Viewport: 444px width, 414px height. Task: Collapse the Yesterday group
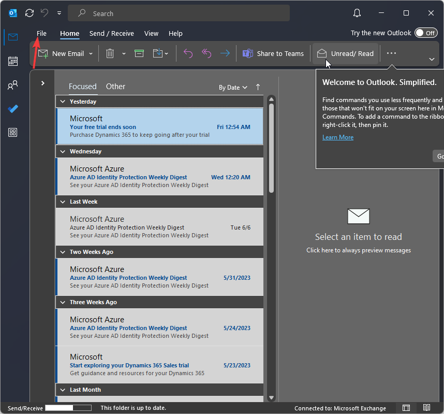63,102
